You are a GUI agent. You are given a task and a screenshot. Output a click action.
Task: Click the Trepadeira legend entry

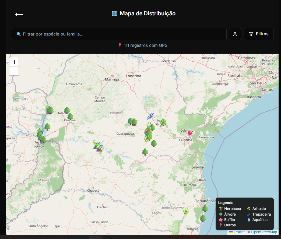tap(259, 214)
